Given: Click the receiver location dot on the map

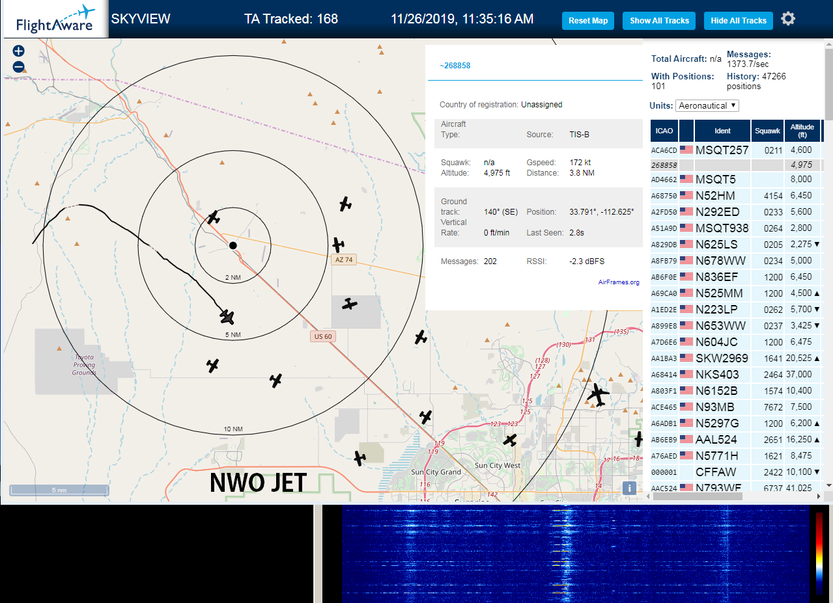Looking at the screenshot, I should point(233,245).
